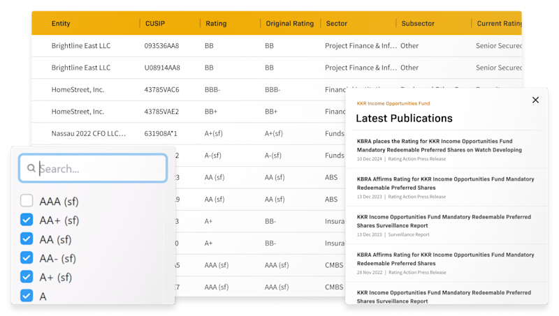Close the Latest Publications panel
Image resolution: width=559 pixels, height=316 pixels.
click(x=535, y=100)
